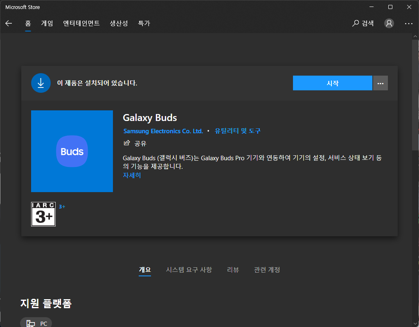419x327 pixels.
Task: Maximize the Microsoft Store window
Action: [x=390, y=7]
